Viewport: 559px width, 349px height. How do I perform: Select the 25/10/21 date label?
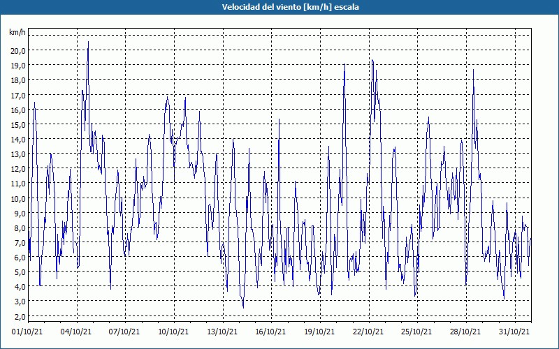[x=416, y=332]
